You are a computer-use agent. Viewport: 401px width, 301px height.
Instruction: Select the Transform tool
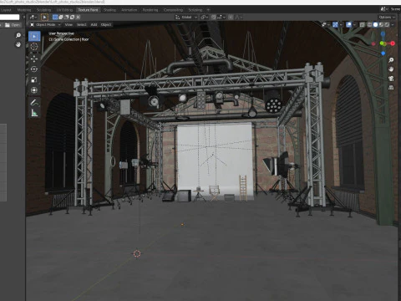pos(34,90)
